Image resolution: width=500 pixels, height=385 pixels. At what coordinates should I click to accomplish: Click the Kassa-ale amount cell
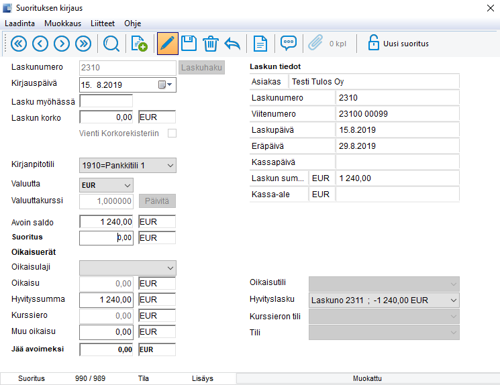coord(397,194)
